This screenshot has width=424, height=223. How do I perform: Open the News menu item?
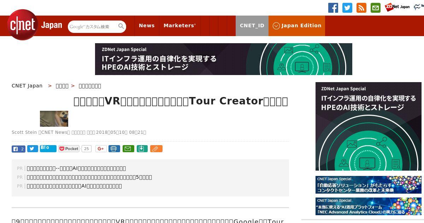tap(147, 25)
